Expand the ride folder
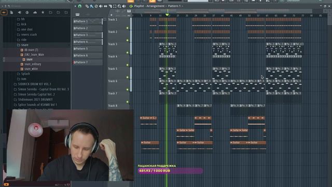The height and width of the screenshot is (187, 332). [22, 40]
